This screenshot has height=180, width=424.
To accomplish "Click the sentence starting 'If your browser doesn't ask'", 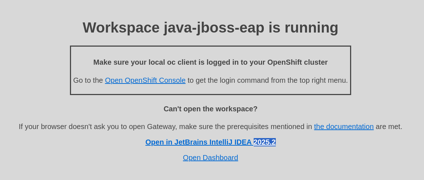I will click(x=211, y=127).
